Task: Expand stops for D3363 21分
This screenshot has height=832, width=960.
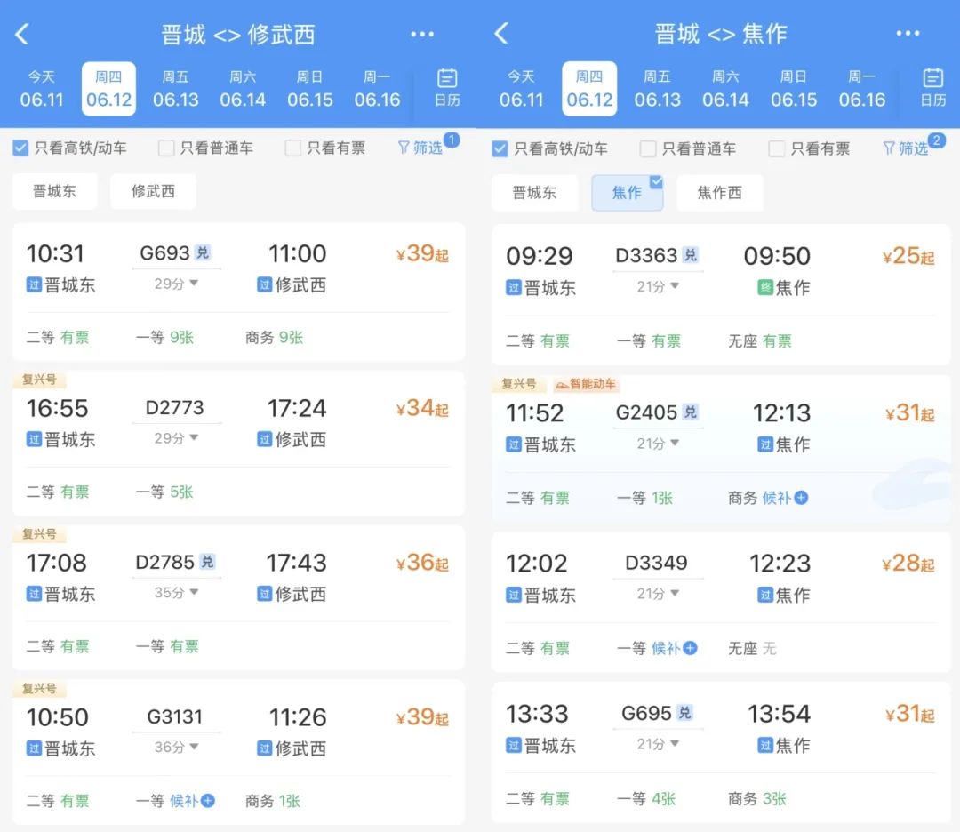Action: click(x=658, y=286)
